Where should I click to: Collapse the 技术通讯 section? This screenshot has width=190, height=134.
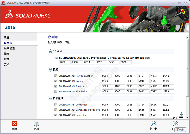[x=50, y=98]
